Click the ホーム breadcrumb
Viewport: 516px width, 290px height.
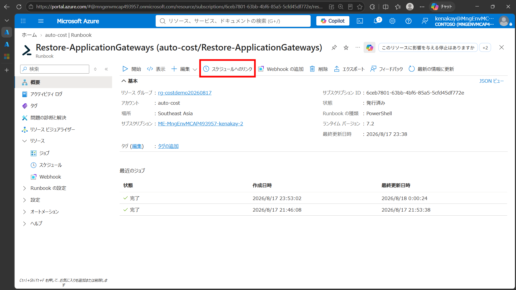point(29,35)
